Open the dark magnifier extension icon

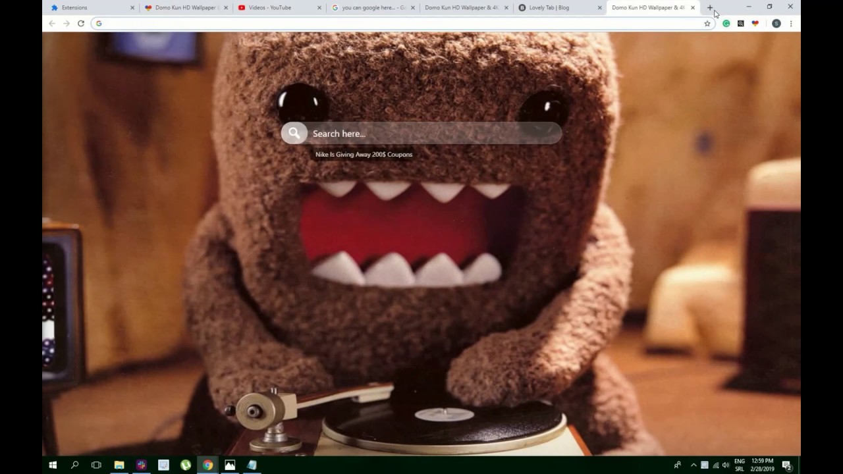click(x=740, y=23)
